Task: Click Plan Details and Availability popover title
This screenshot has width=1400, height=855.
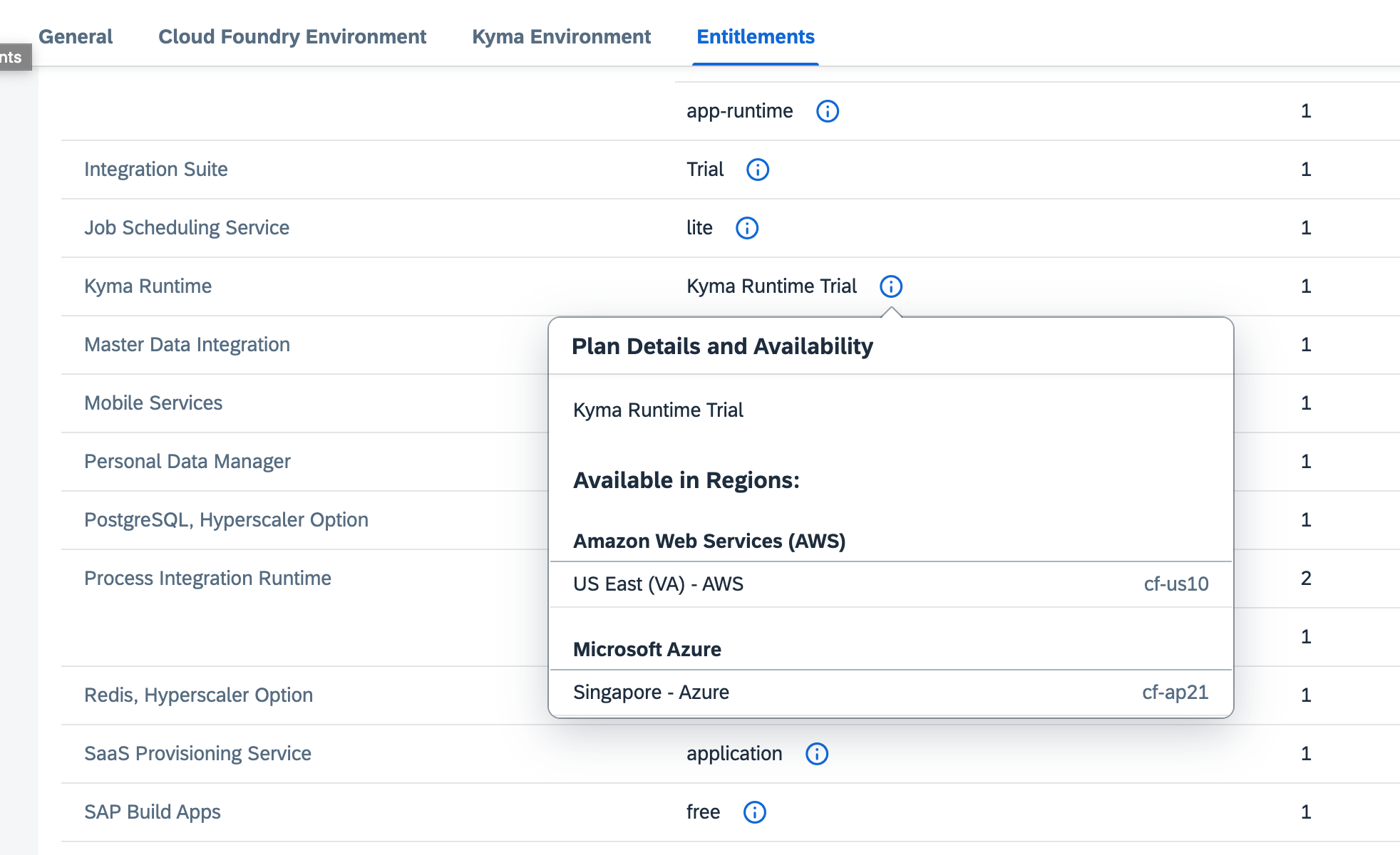Action: (722, 346)
